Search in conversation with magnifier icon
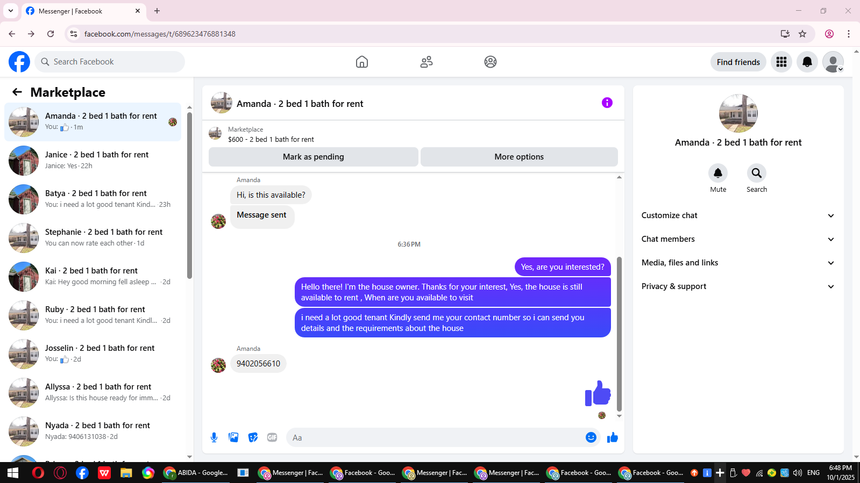860x483 pixels. pyautogui.click(x=757, y=173)
